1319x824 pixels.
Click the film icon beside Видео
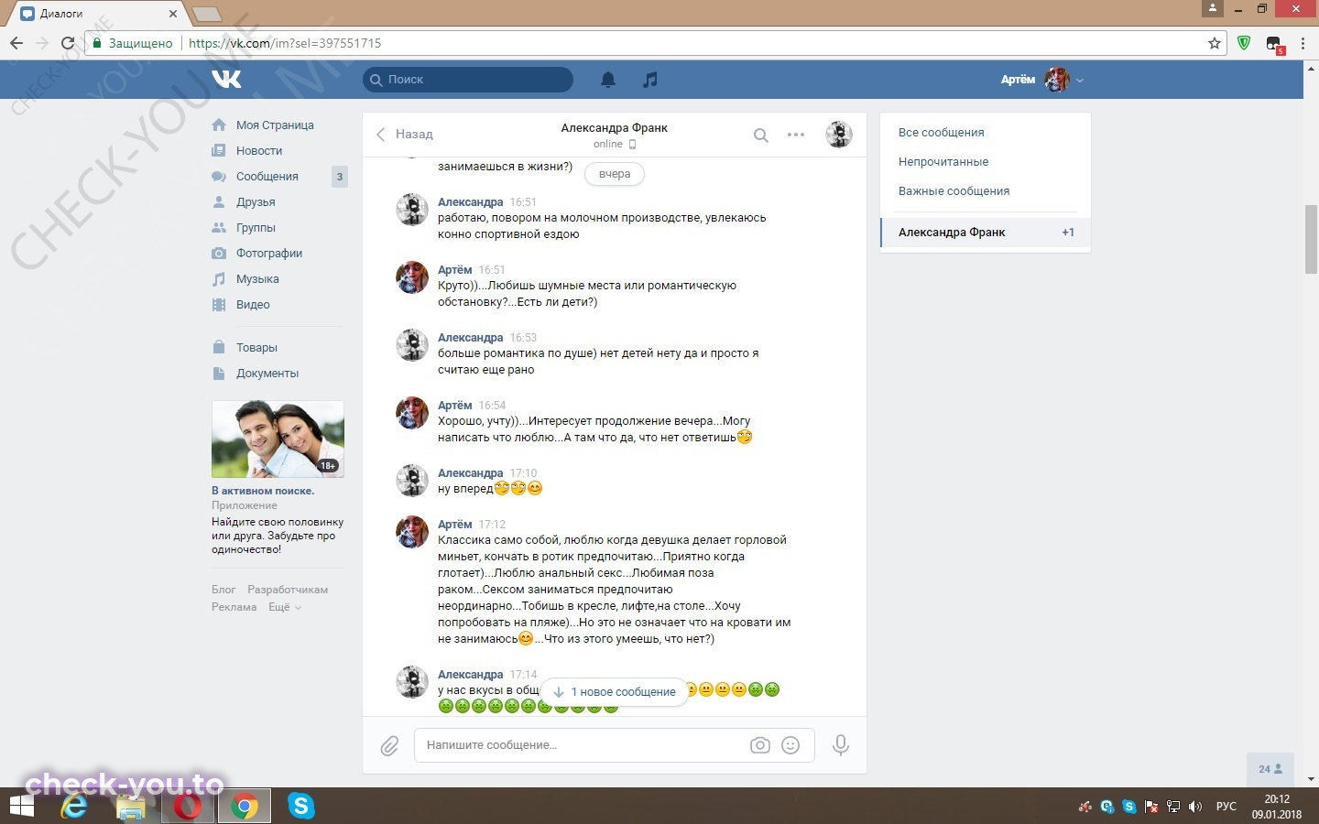click(219, 305)
